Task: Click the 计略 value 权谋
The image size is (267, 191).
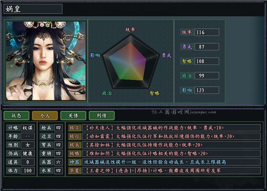Action: click(x=28, y=128)
